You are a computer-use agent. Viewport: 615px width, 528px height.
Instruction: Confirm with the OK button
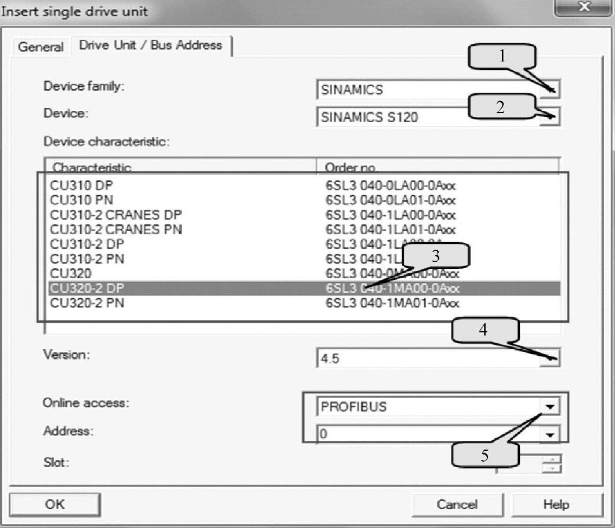click(55, 505)
